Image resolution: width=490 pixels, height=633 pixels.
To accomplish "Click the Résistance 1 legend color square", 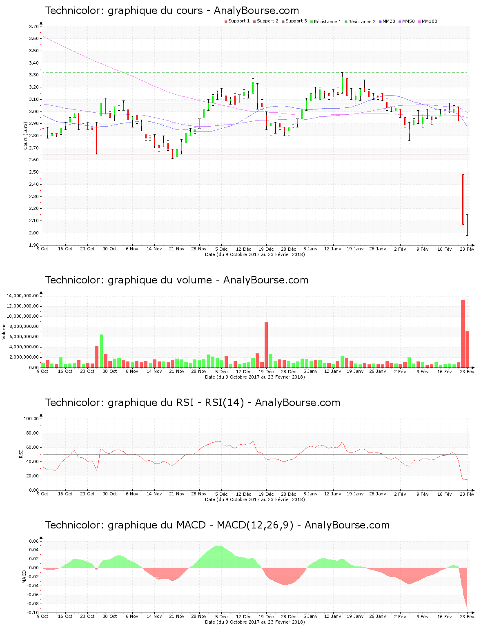I will (x=312, y=21).
